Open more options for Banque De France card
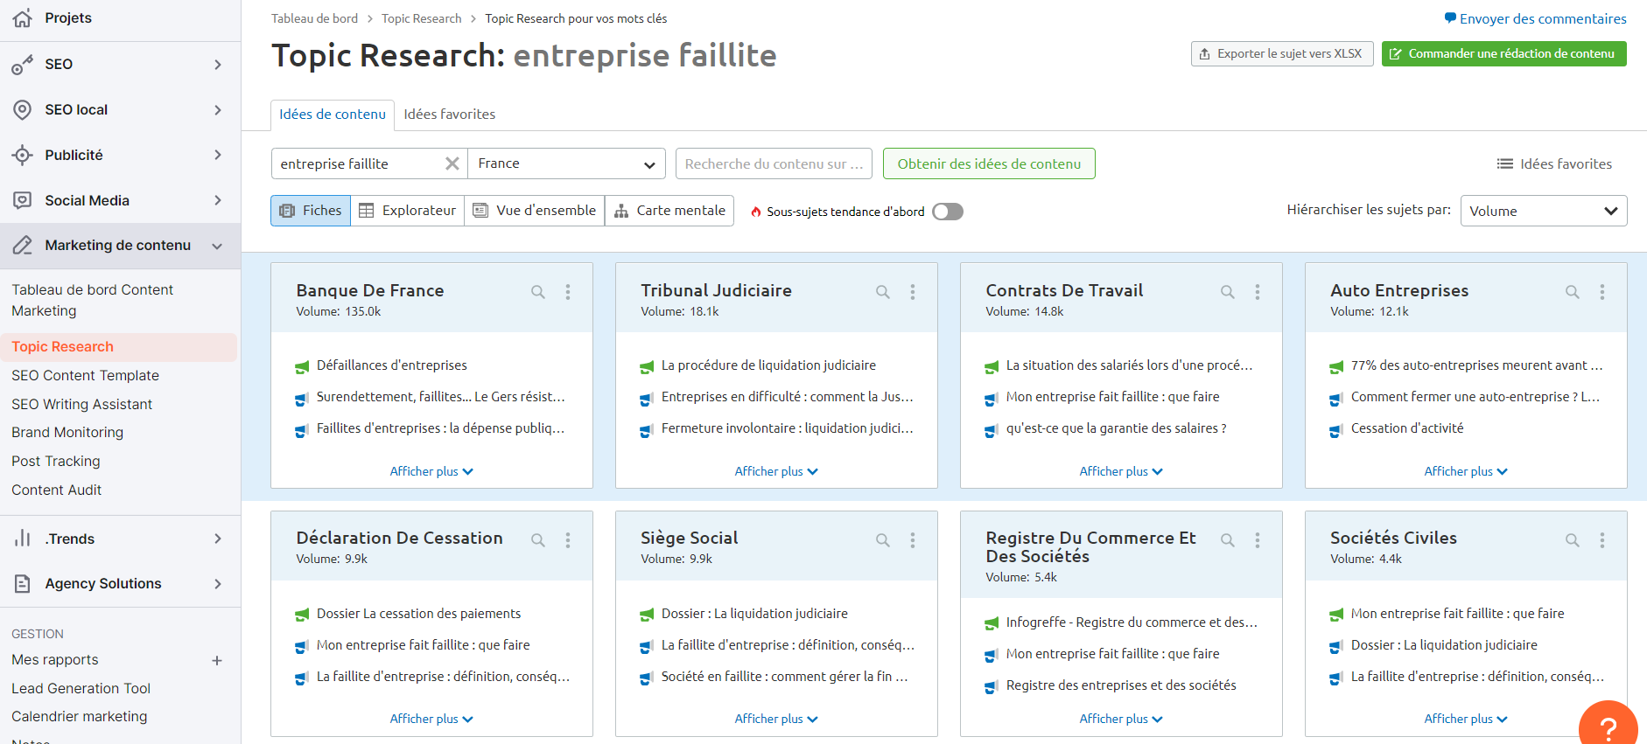Image resolution: width=1647 pixels, height=744 pixels. pyautogui.click(x=568, y=292)
